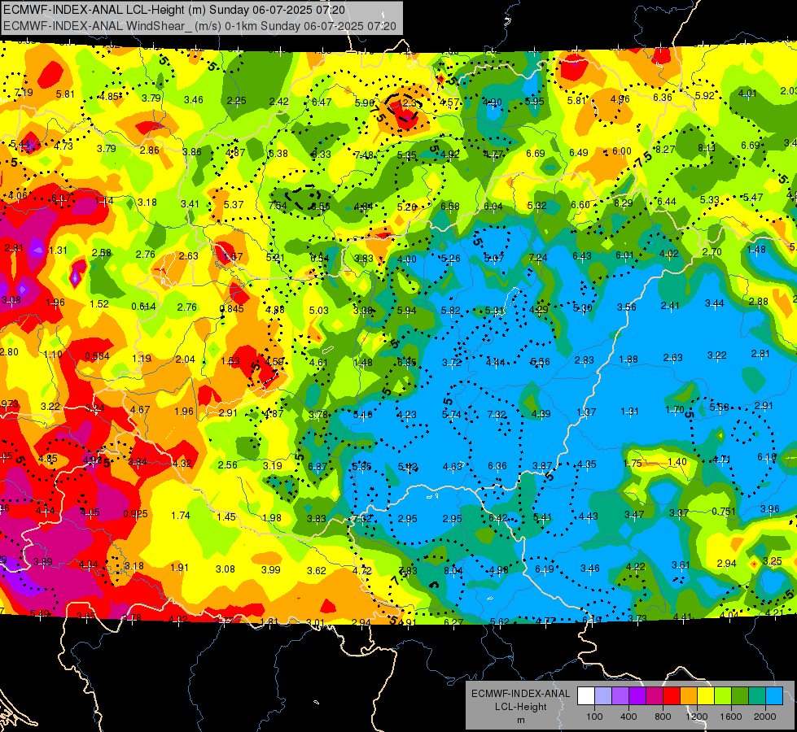Screen dimensions: 797x732
Task: Click the wind shear value 7.48
Action: tap(364, 155)
